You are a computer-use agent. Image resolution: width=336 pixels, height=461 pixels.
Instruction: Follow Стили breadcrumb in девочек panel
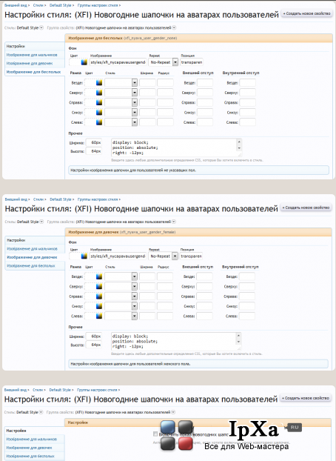tap(38, 199)
